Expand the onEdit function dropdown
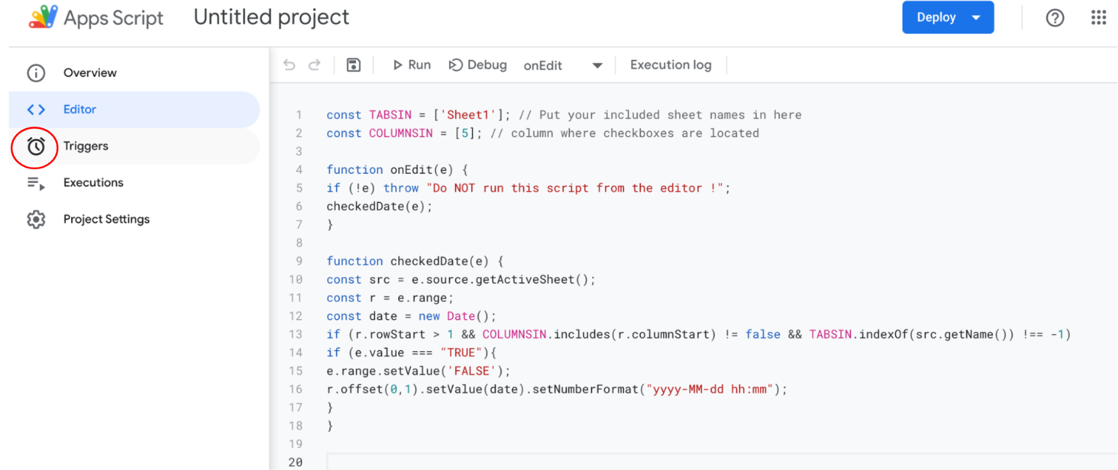The height and width of the screenshot is (470, 1118). 597,65
